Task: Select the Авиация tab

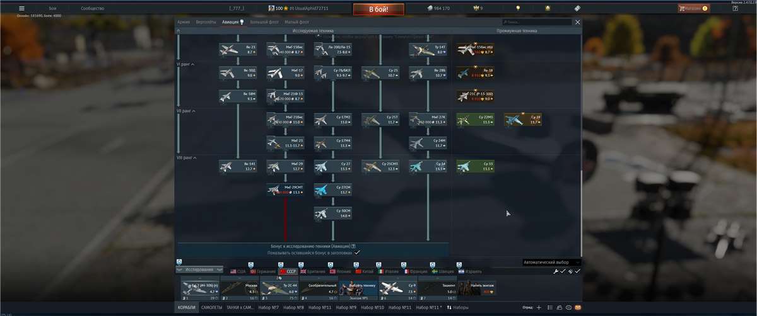Action: coord(233,22)
